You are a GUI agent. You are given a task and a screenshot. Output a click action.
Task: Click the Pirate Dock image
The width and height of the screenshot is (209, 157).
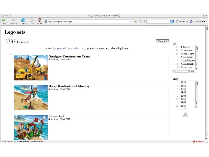pyautogui.click(x=31, y=128)
